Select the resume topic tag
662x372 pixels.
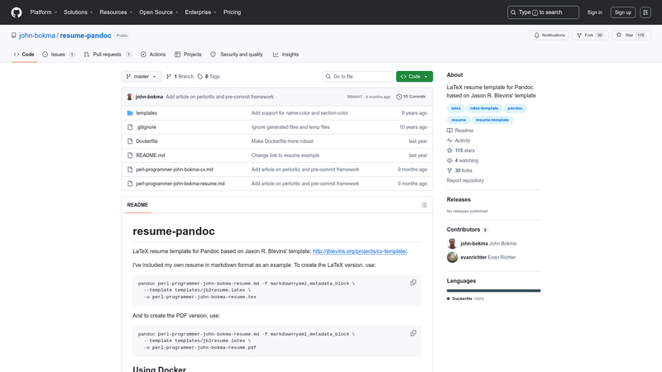(x=458, y=120)
